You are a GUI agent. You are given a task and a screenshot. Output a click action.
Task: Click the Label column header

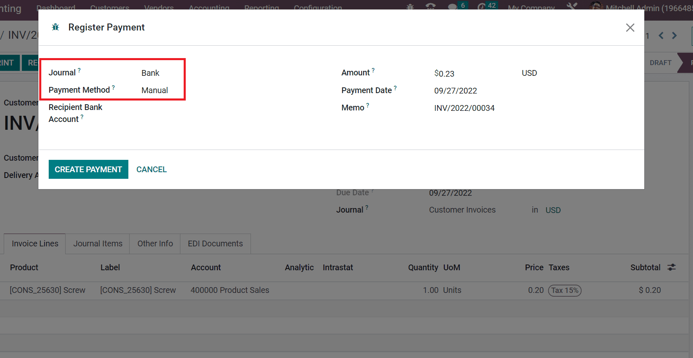(x=110, y=267)
